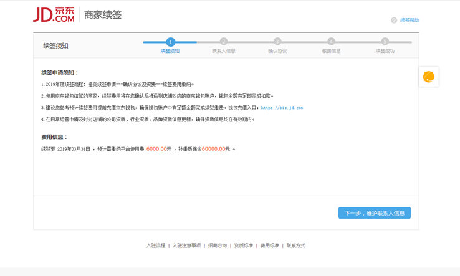Open the 招商方向 footer link

[218, 245]
